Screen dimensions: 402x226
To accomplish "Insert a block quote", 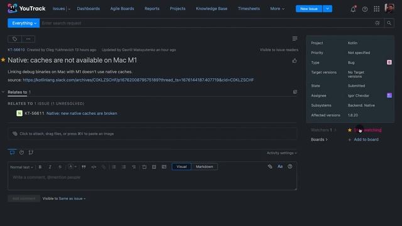I will coord(84,167).
